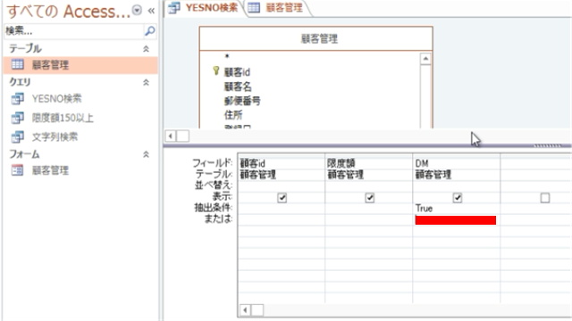Select the 顧客管理 table in navigation pane
The height and width of the screenshot is (321, 572).
click(x=80, y=65)
